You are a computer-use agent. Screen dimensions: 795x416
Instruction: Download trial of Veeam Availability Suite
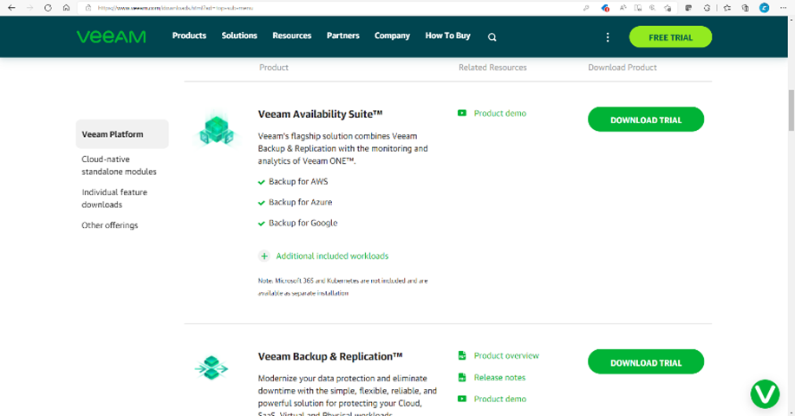click(645, 120)
